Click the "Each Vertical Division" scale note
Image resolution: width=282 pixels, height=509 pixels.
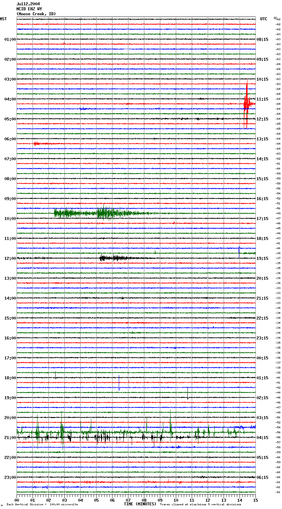click(42, 504)
